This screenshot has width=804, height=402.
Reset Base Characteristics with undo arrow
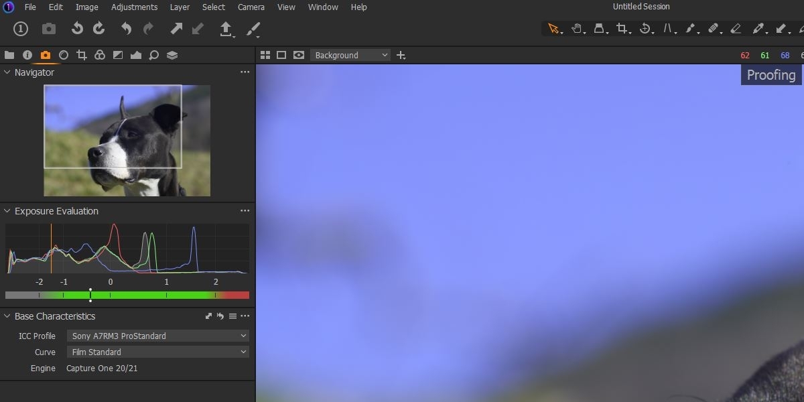pyautogui.click(x=220, y=316)
